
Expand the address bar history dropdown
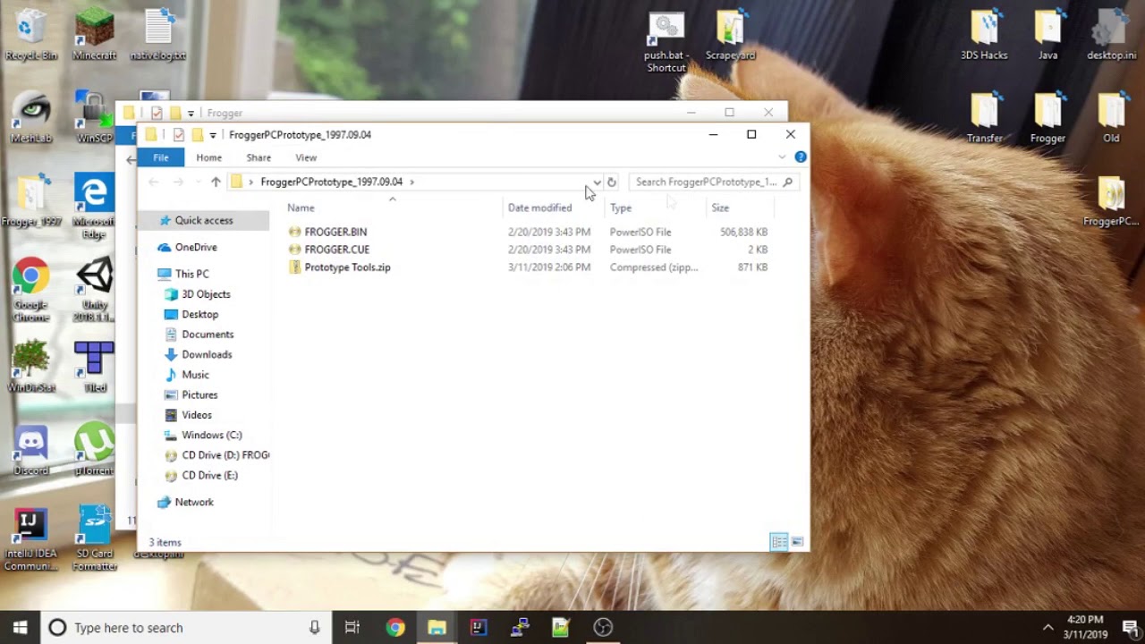[x=597, y=182]
